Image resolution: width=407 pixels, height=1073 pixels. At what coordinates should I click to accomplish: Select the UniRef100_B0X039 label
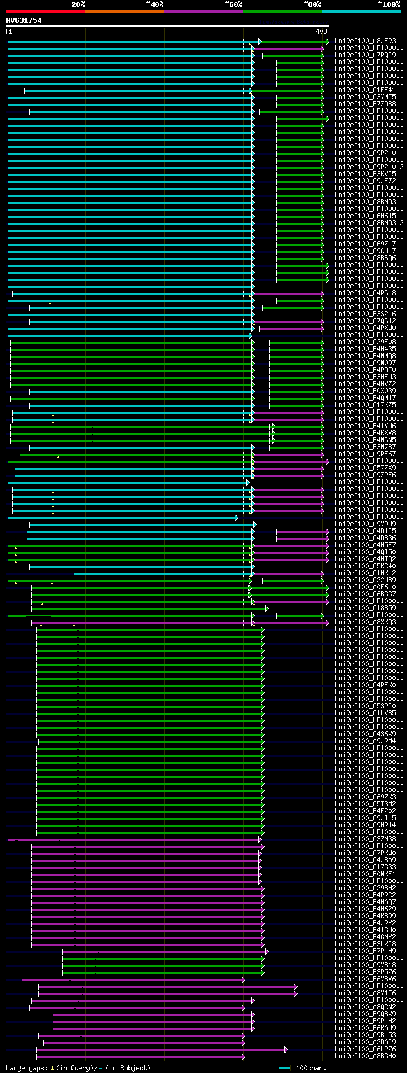pos(365,391)
